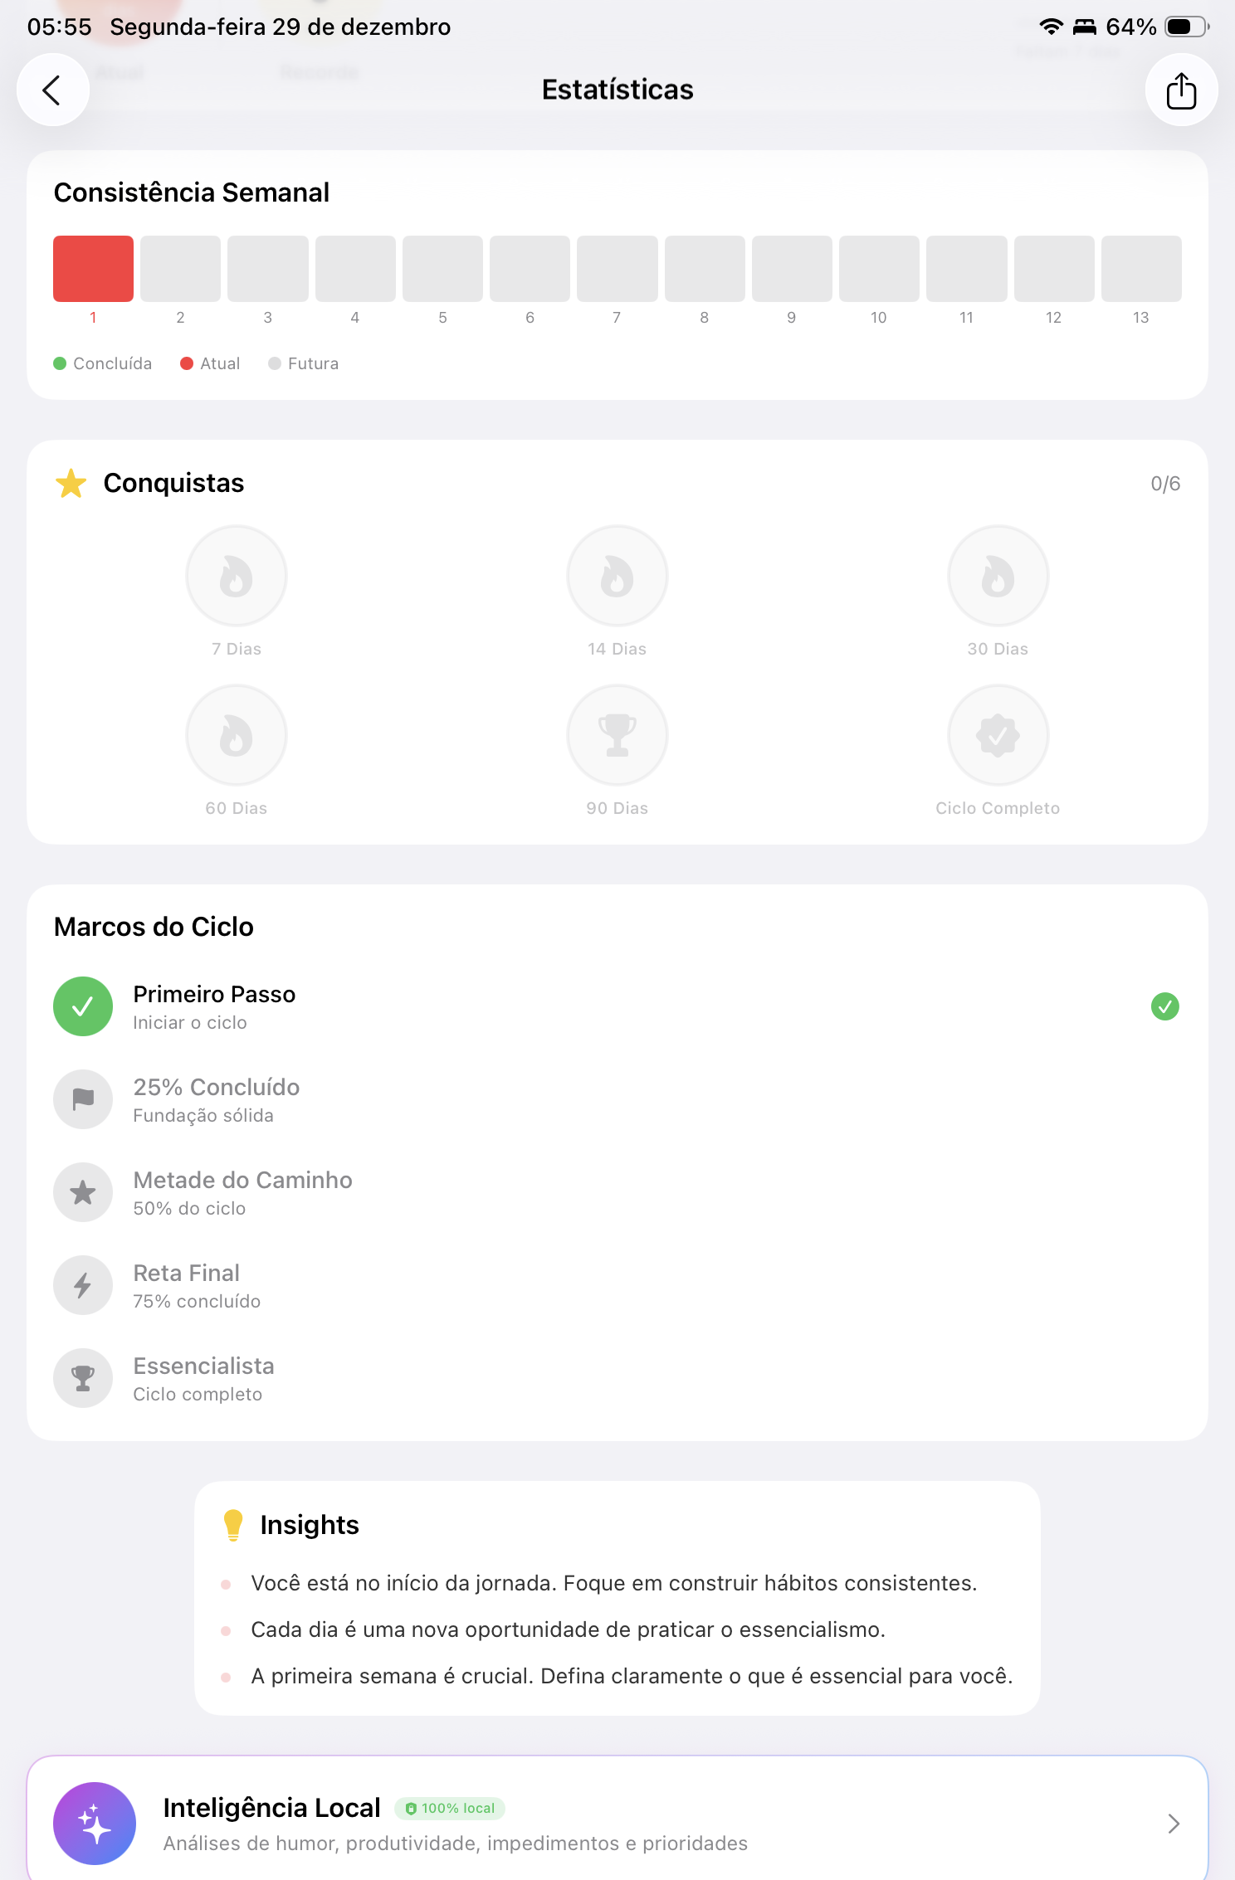Tap the green Primeiro Passo check circle

click(83, 1006)
